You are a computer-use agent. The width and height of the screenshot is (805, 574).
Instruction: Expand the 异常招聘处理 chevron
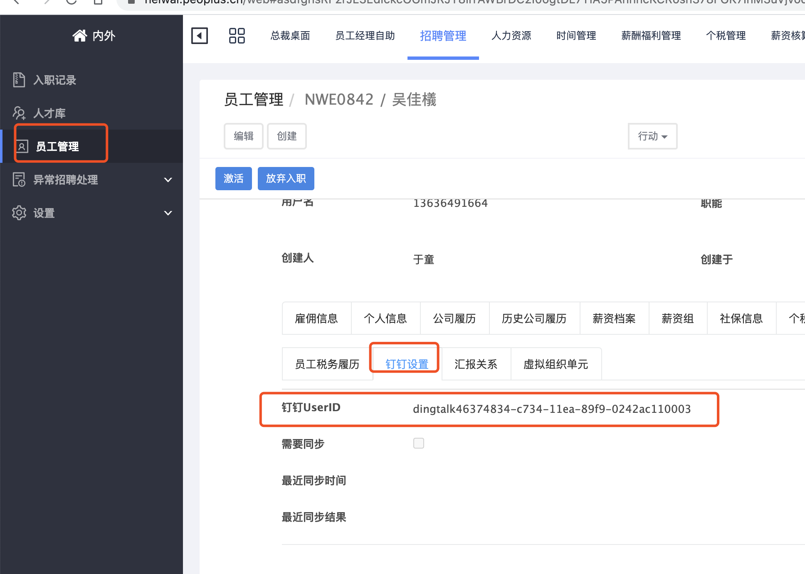pyautogui.click(x=168, y=180)
